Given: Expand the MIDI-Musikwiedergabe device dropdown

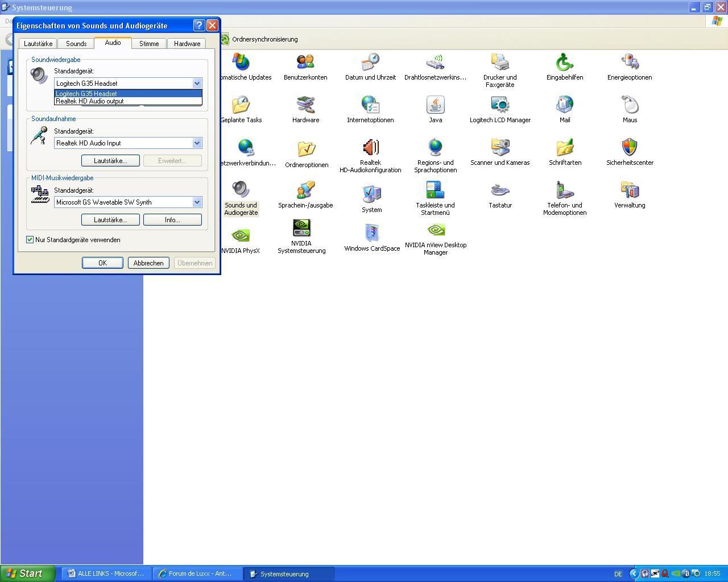Looking at the screenshot, I should click(197, 202).
